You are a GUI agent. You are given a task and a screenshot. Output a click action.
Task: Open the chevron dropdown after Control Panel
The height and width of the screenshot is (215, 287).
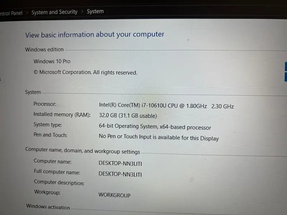27,13
